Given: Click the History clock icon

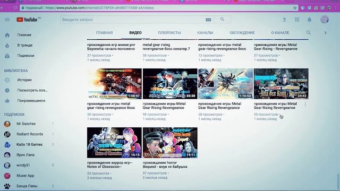Looking at the screenshot, I should click(x=7, y=80).
